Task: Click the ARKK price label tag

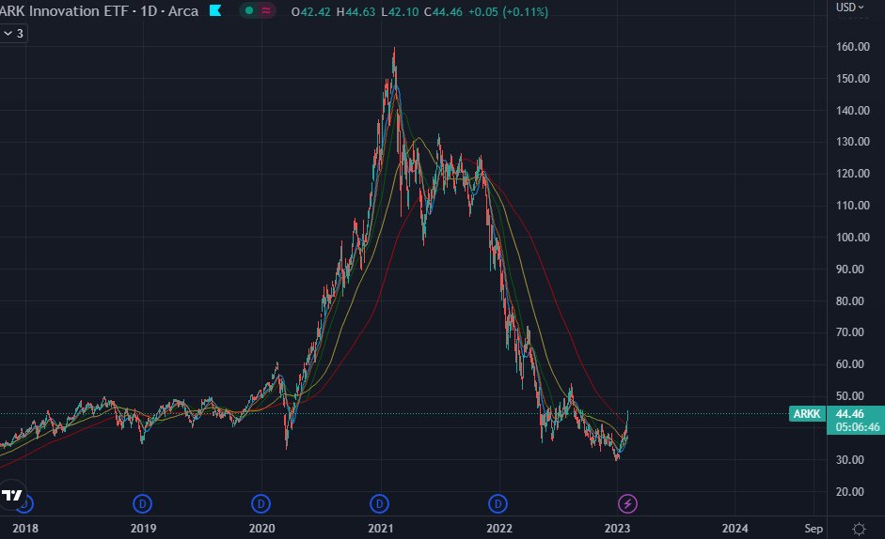Action: [807, 414]
